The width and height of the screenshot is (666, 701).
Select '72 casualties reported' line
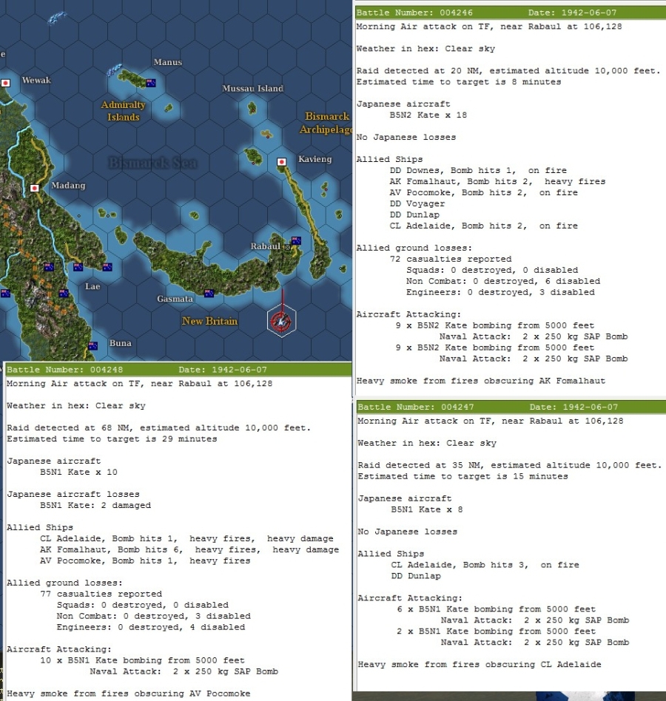[x=451, y=259]
